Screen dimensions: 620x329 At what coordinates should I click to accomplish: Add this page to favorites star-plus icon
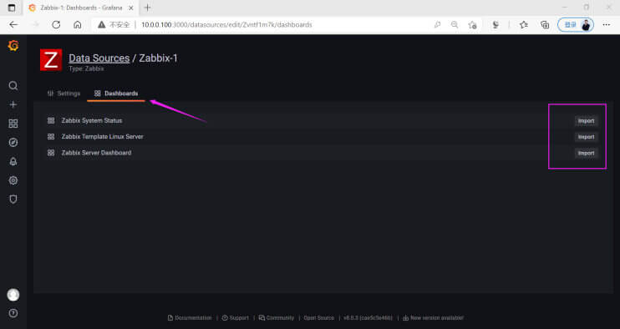coord(472,24)
